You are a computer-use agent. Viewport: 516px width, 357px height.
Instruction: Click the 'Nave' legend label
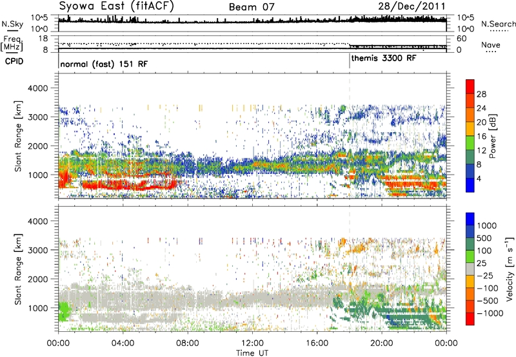[x=491, y=45]
